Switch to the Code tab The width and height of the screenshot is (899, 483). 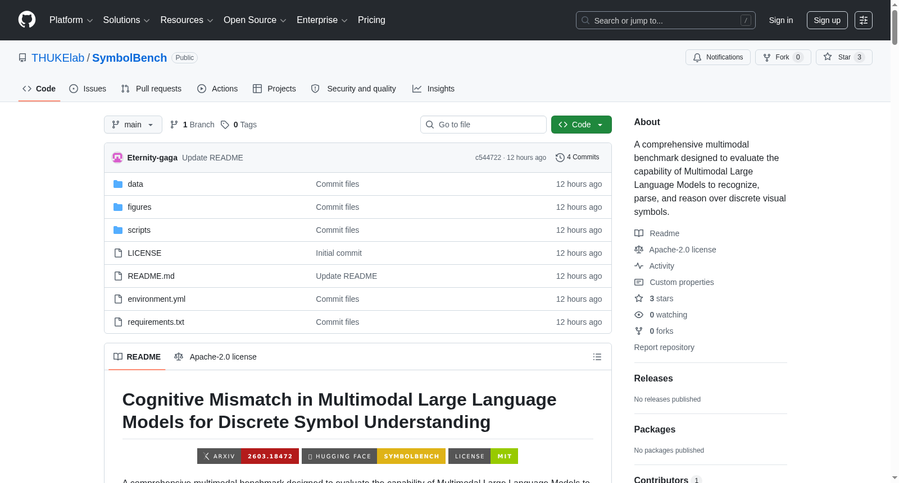(39, 89)
